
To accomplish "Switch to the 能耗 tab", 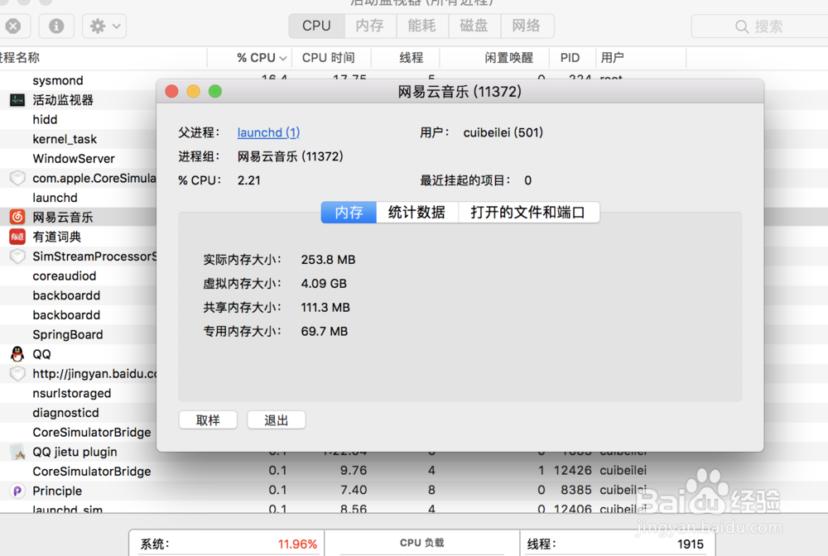I will click(x=422, y=26).
